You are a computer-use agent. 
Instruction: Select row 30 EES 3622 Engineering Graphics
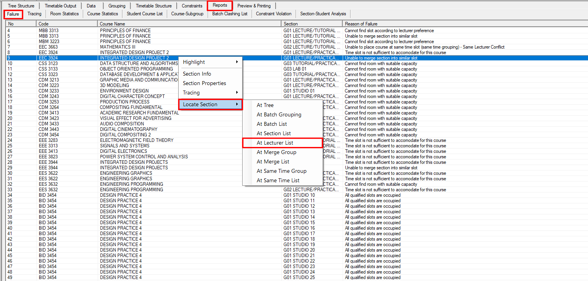(297, 173)
